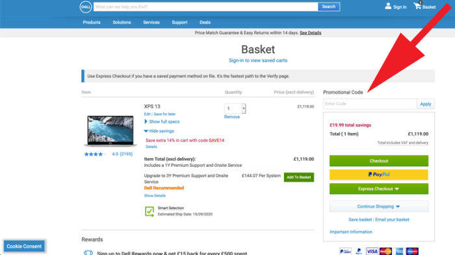Click the green Checkout button
The height and width of the screenshot is (255, 455).
379,161
